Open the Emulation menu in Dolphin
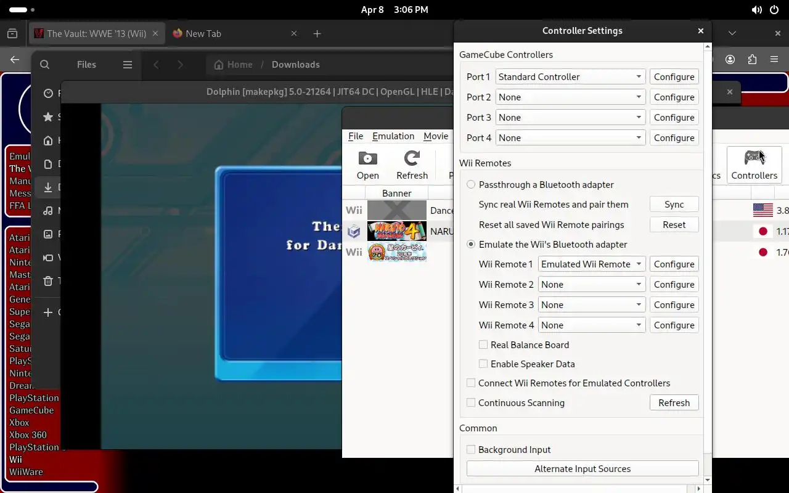This screenshot has height=493, width=789. point(393,136)
